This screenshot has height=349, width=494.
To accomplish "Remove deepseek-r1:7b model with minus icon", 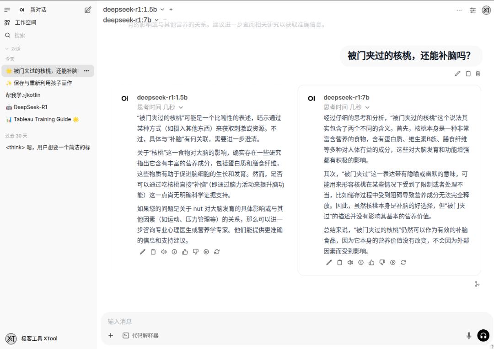I will click(165, 20).
